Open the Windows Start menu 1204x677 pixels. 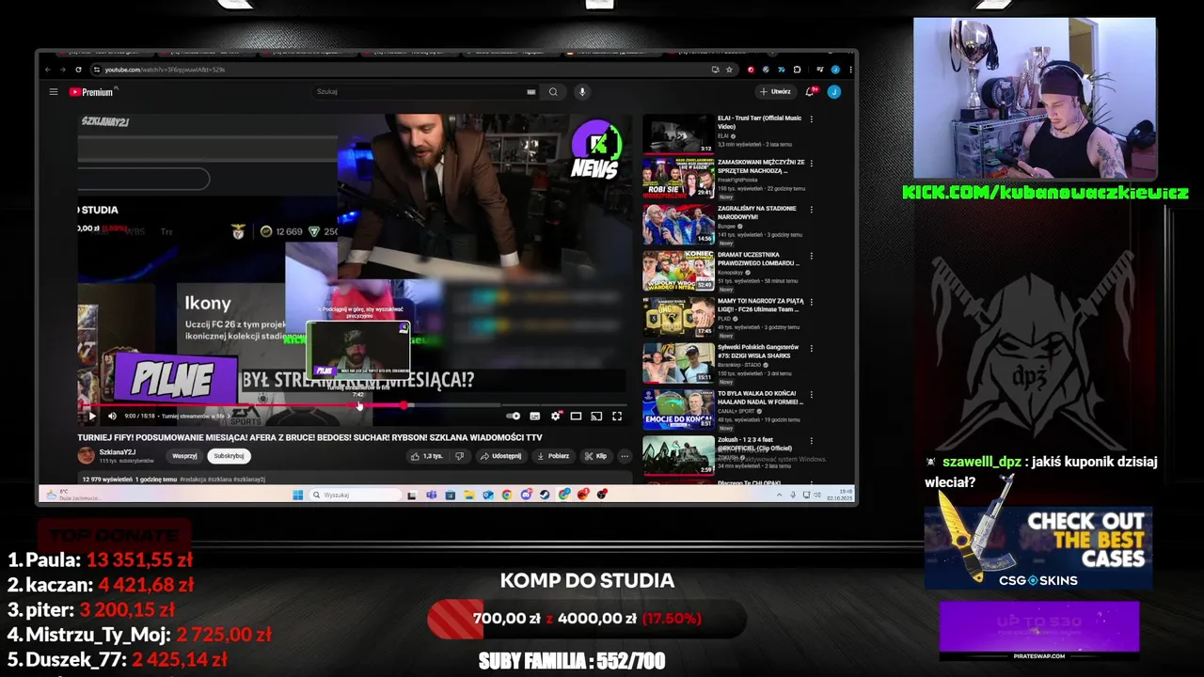pos(297,495)
